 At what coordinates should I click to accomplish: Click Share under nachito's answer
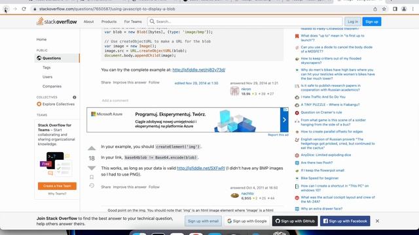[106, 187]
